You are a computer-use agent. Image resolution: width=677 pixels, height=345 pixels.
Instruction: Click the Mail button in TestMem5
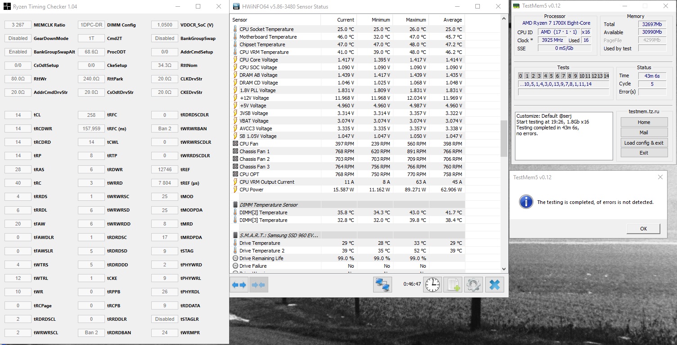coord(644,133)
